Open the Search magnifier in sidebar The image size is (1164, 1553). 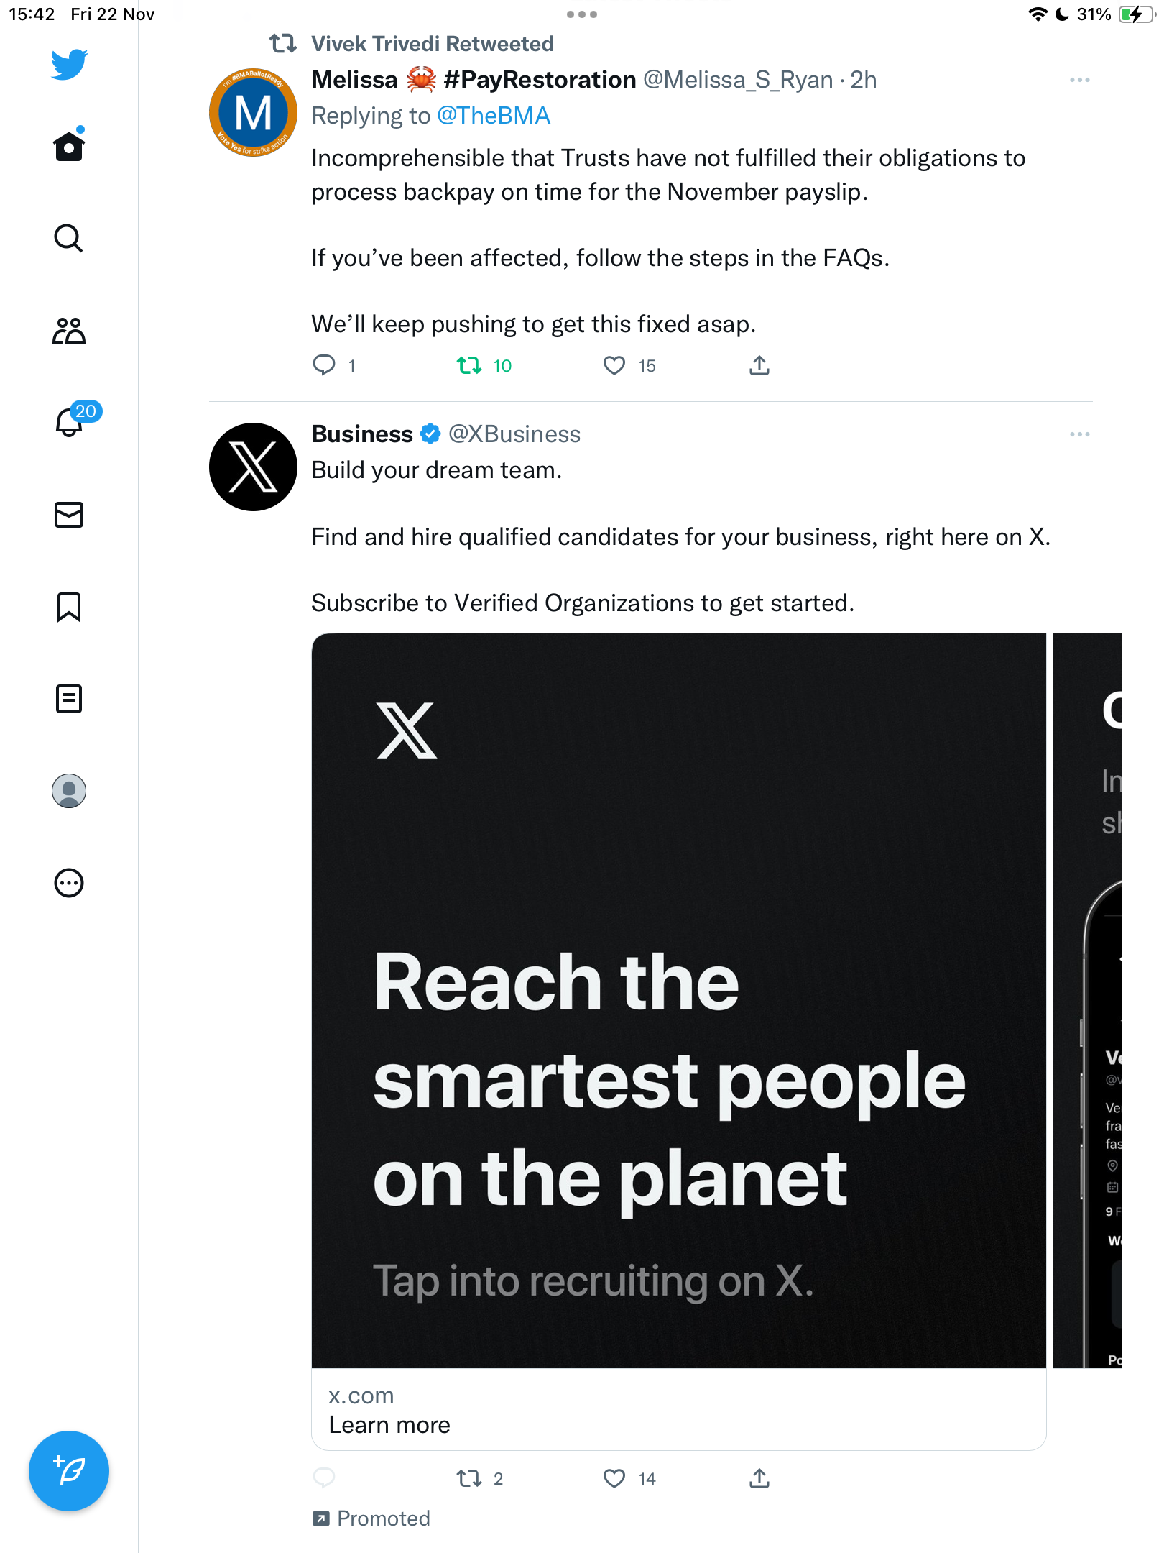point(69,238)
